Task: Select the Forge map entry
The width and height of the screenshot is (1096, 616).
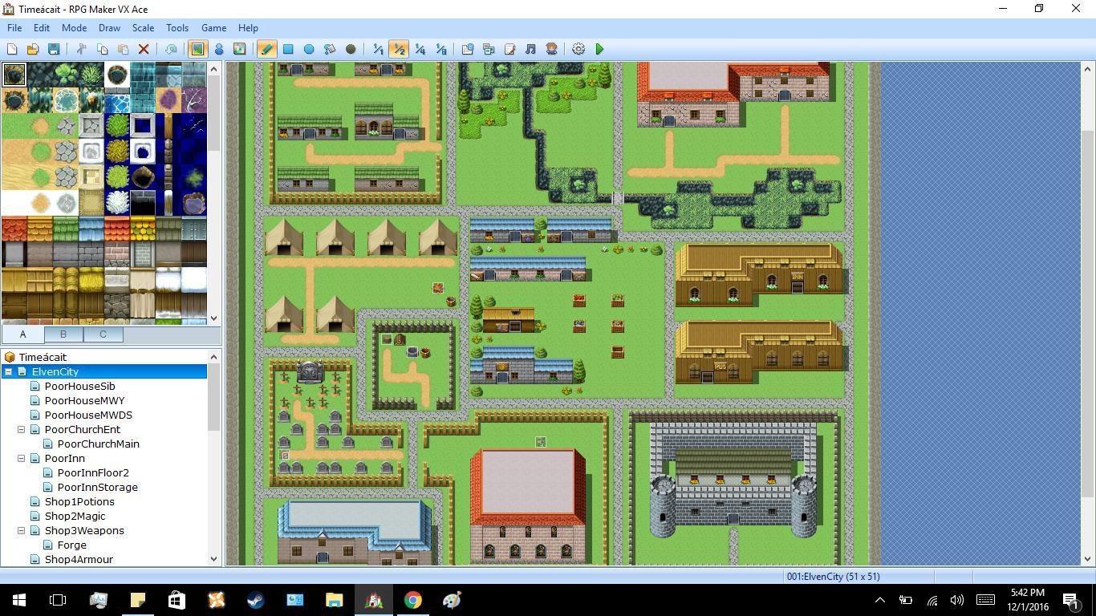Action: pos(71,545)
